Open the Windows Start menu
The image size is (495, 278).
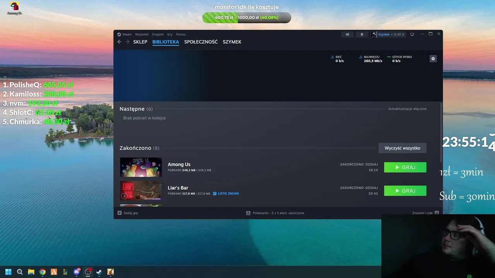point(8,272)
